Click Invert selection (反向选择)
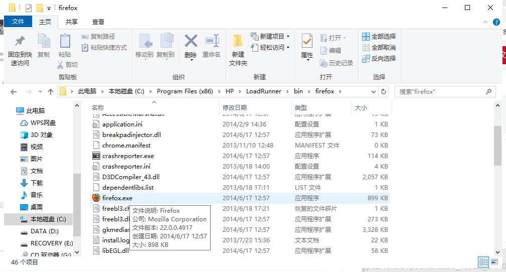506x272 pixels. 379,59
